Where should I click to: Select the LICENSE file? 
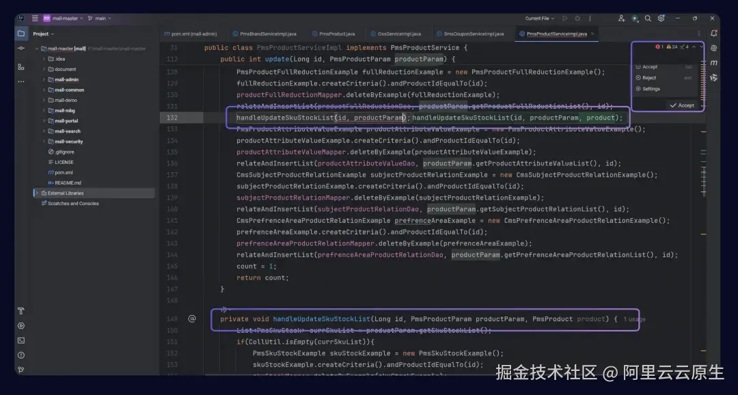tap(60, 163)
